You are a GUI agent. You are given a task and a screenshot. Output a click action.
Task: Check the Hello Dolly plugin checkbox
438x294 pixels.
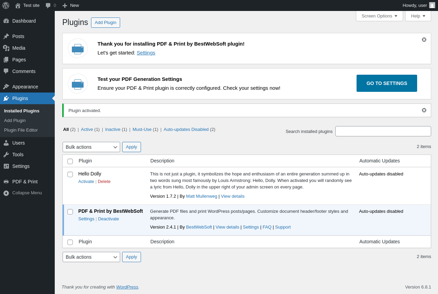70,174
